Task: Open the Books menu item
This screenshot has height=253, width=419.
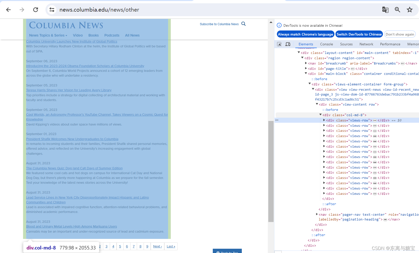Action: tap(93, 35)
